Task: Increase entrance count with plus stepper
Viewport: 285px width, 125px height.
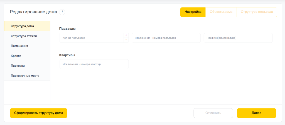Action: 126,35
